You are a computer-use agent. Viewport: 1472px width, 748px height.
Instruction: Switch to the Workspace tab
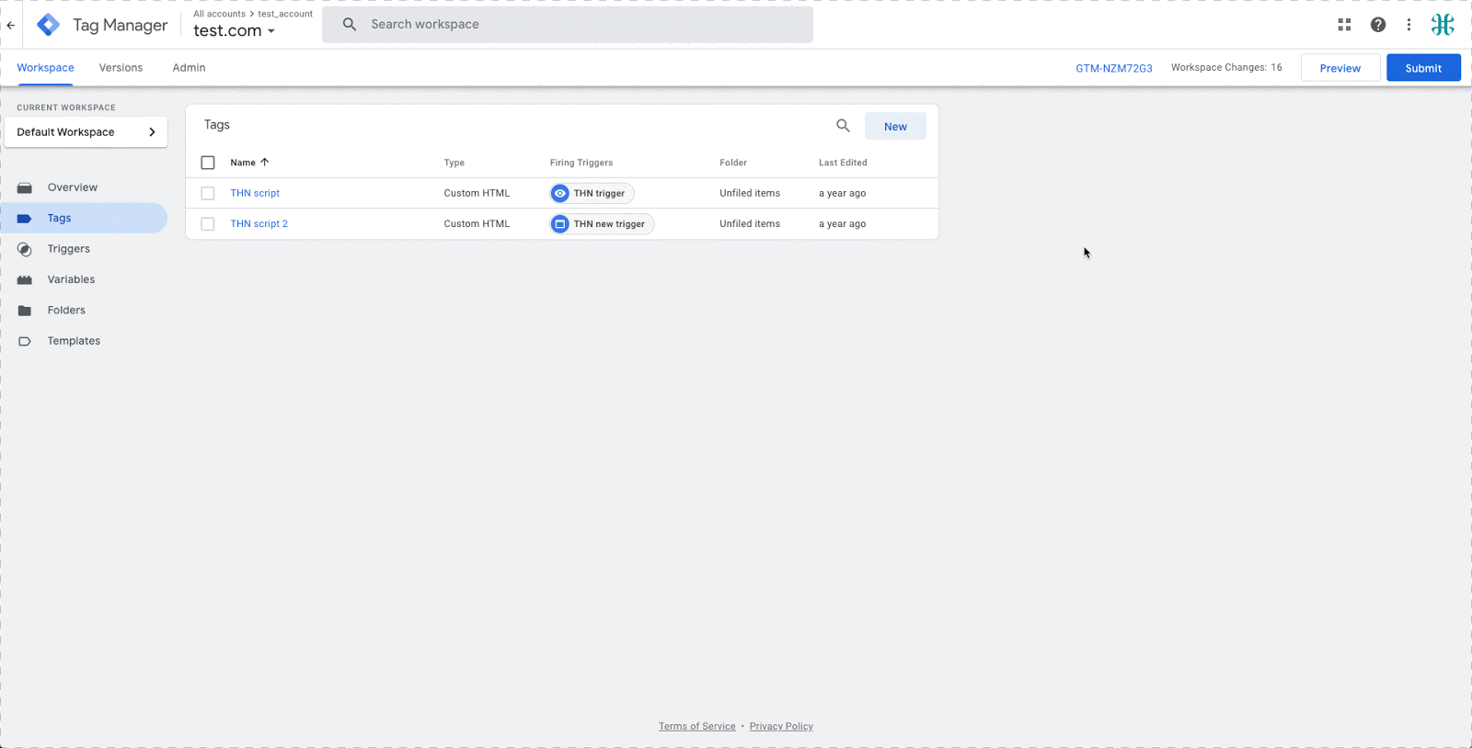click(45, 68)
